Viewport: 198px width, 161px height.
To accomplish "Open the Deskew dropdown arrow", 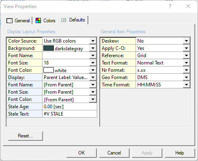I will (186, 41).
